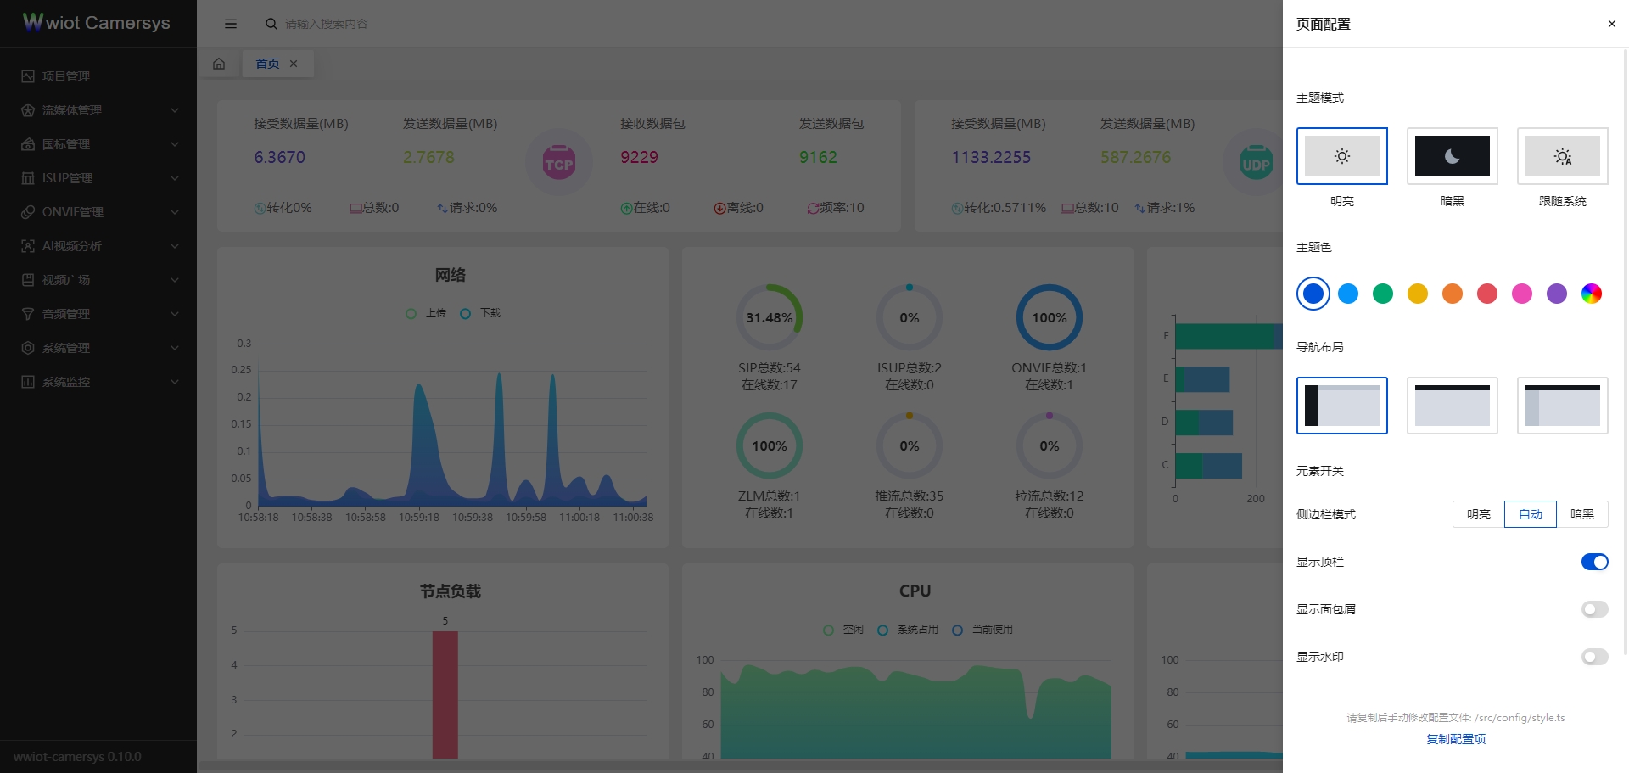
Task: Click the home icon in tab bar
Action: point(219,64)
